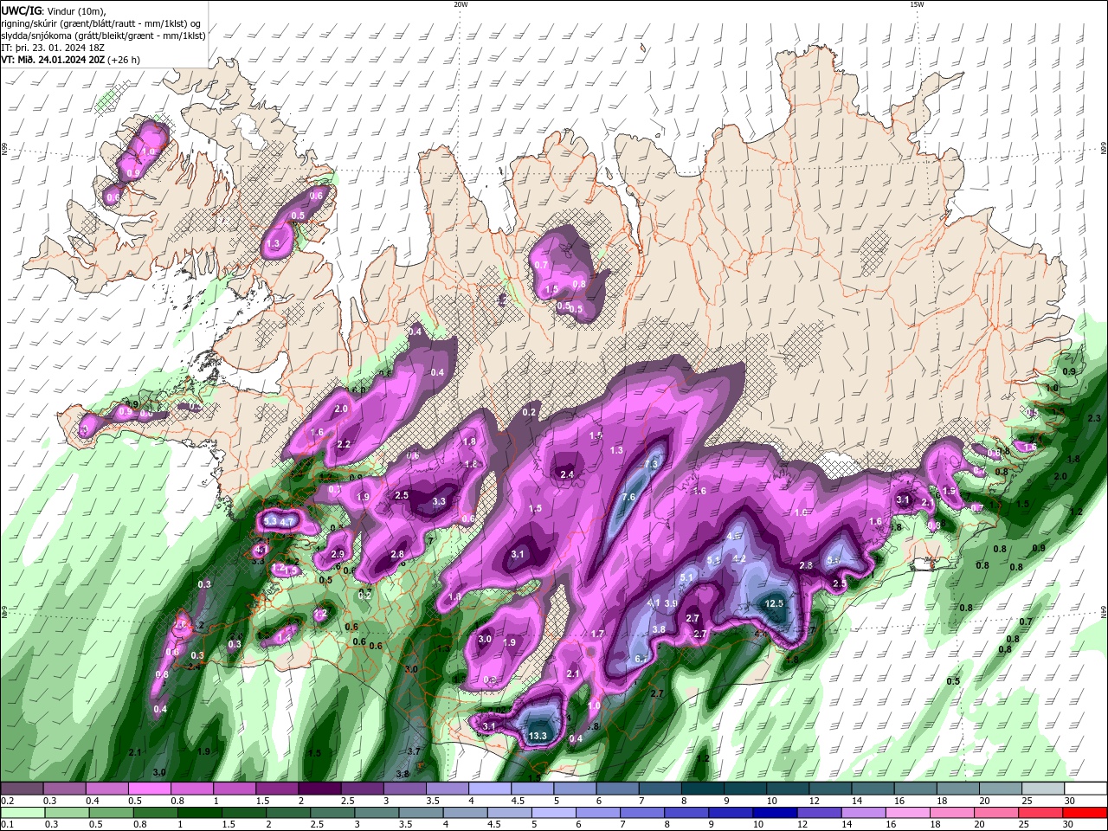Screen dimensions: 1108x831
Task: Click the bright pink 0.5 snow legend swatch
Action: [149, 789]
